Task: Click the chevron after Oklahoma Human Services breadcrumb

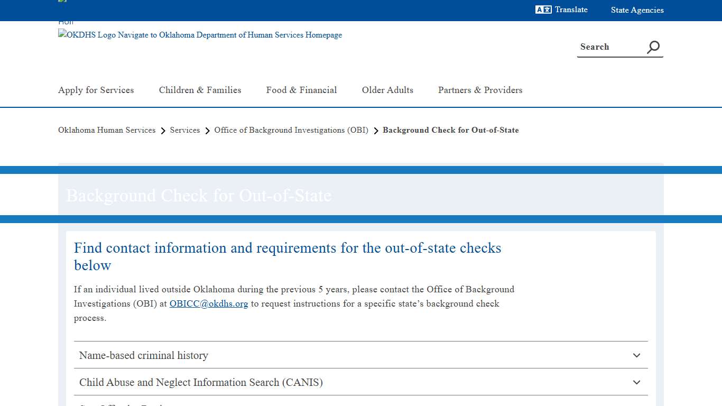Action: point(163,130)
